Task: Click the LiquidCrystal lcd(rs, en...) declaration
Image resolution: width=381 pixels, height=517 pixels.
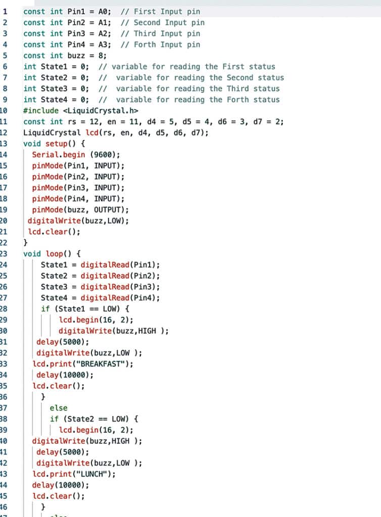Action: coord(116,133)
